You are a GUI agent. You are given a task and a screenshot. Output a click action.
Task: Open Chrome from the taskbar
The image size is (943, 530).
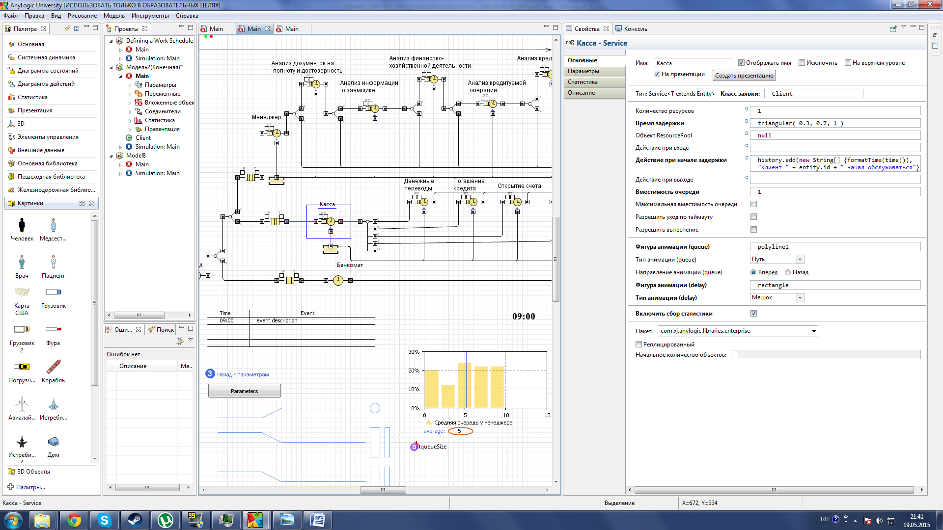coord(74,520)
